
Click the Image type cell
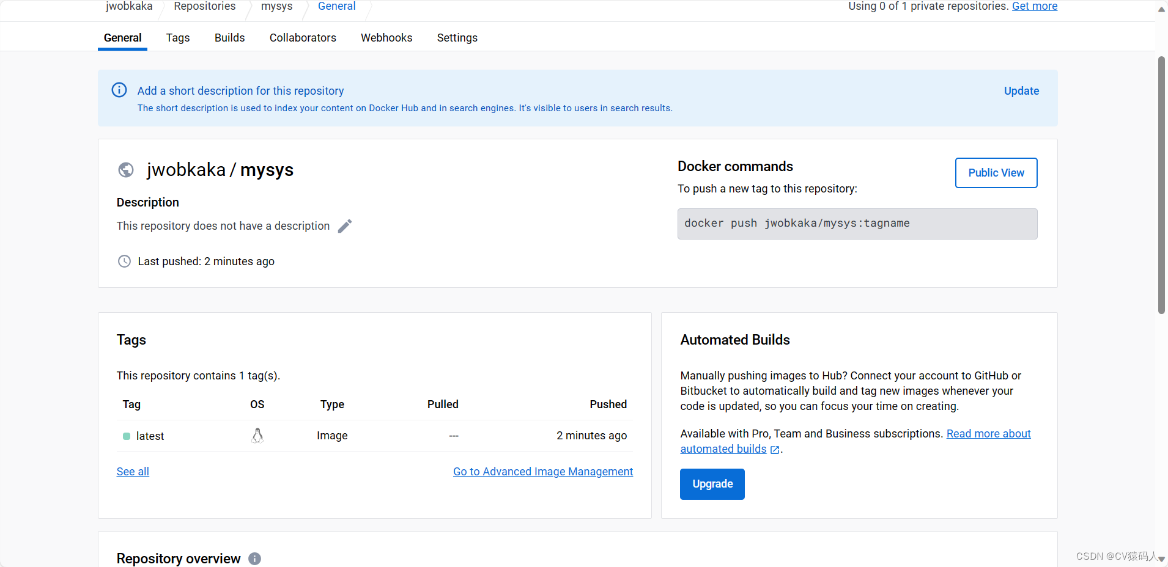coord(332,436)
